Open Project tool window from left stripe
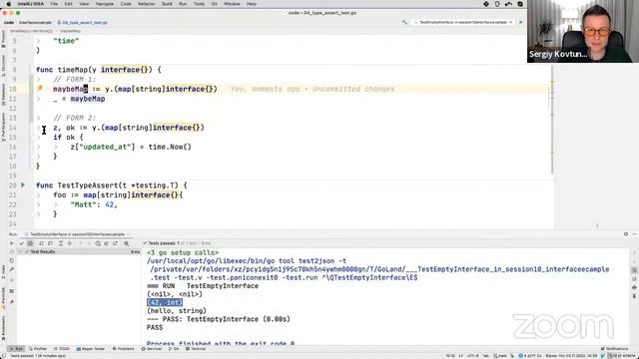 (x=3, y=38)
